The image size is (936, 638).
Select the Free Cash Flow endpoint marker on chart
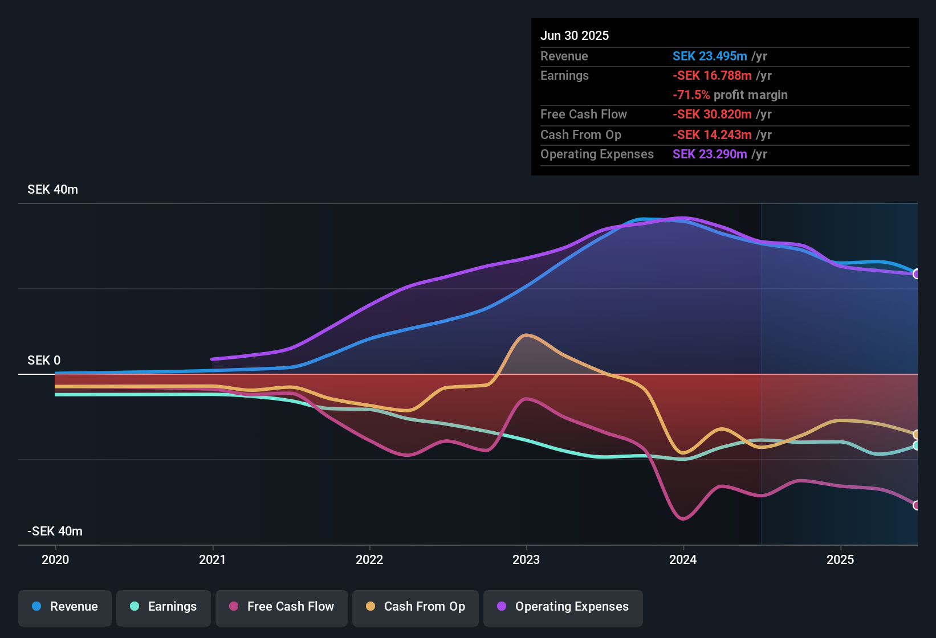(917, 505)
